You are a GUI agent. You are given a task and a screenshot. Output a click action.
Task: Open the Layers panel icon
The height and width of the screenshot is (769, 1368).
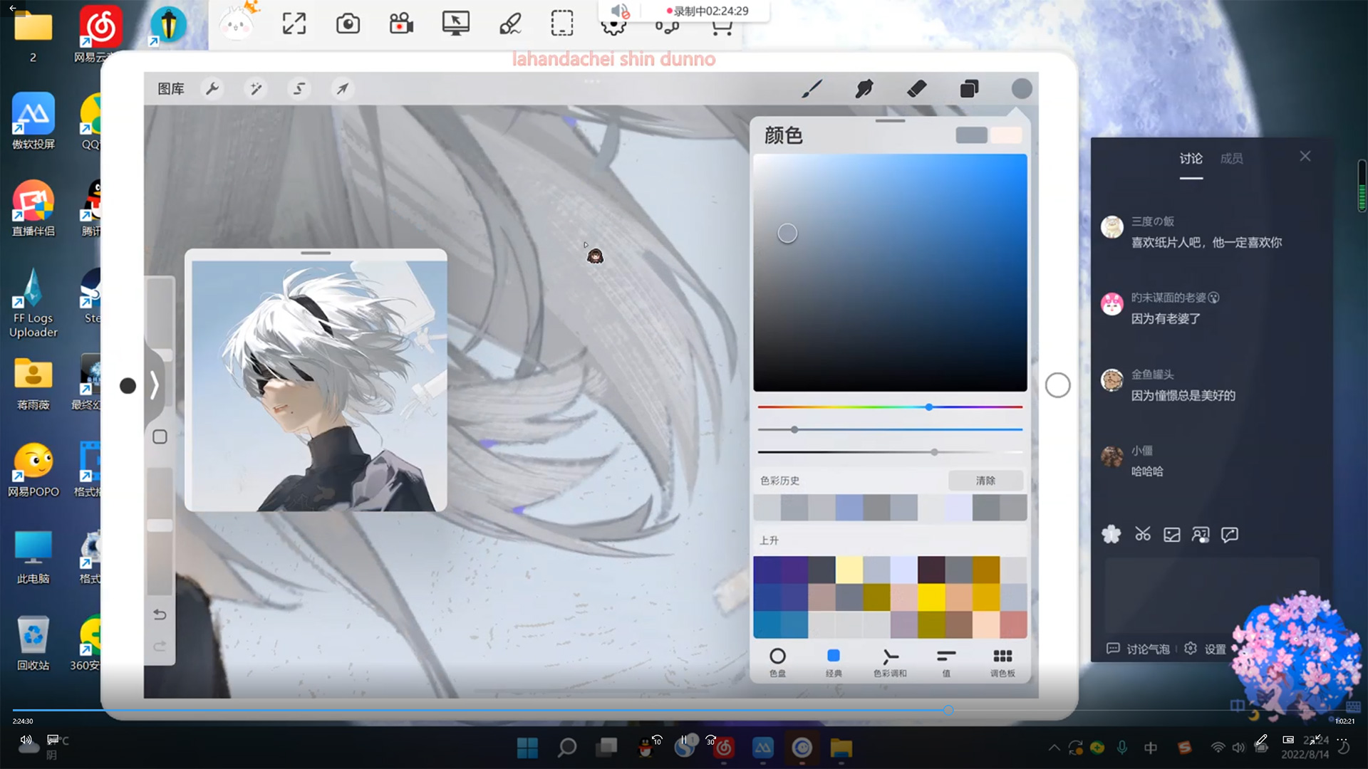pos(969,89)
